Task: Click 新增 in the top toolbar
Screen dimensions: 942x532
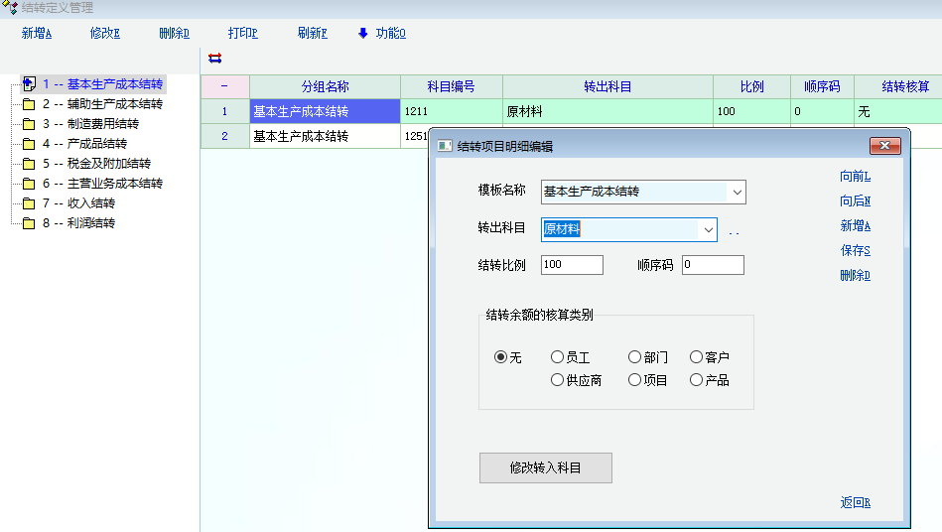Action: (37, 33)
